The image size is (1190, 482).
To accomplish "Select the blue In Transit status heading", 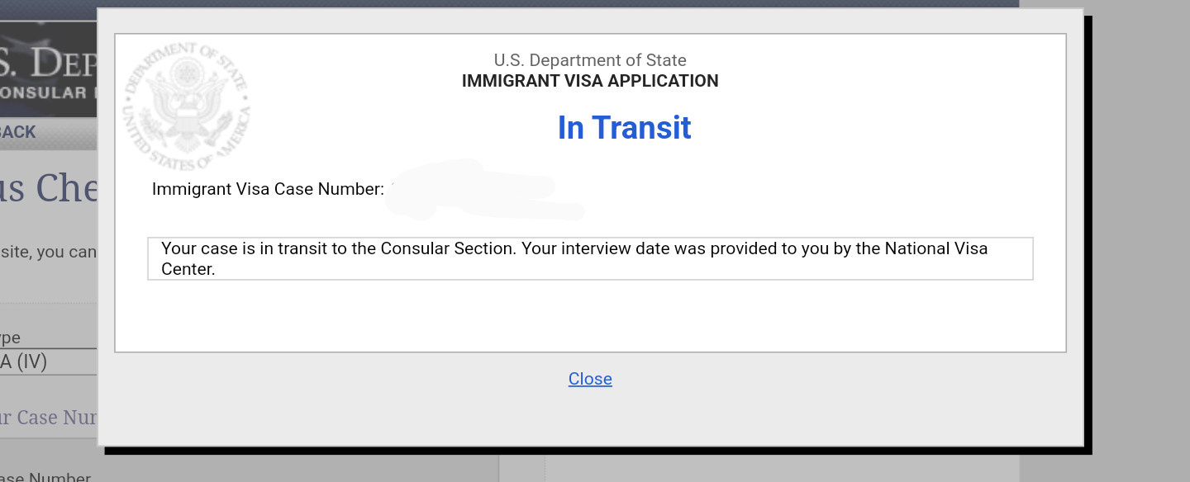I will pyautogui.click(x=624, y=128).
